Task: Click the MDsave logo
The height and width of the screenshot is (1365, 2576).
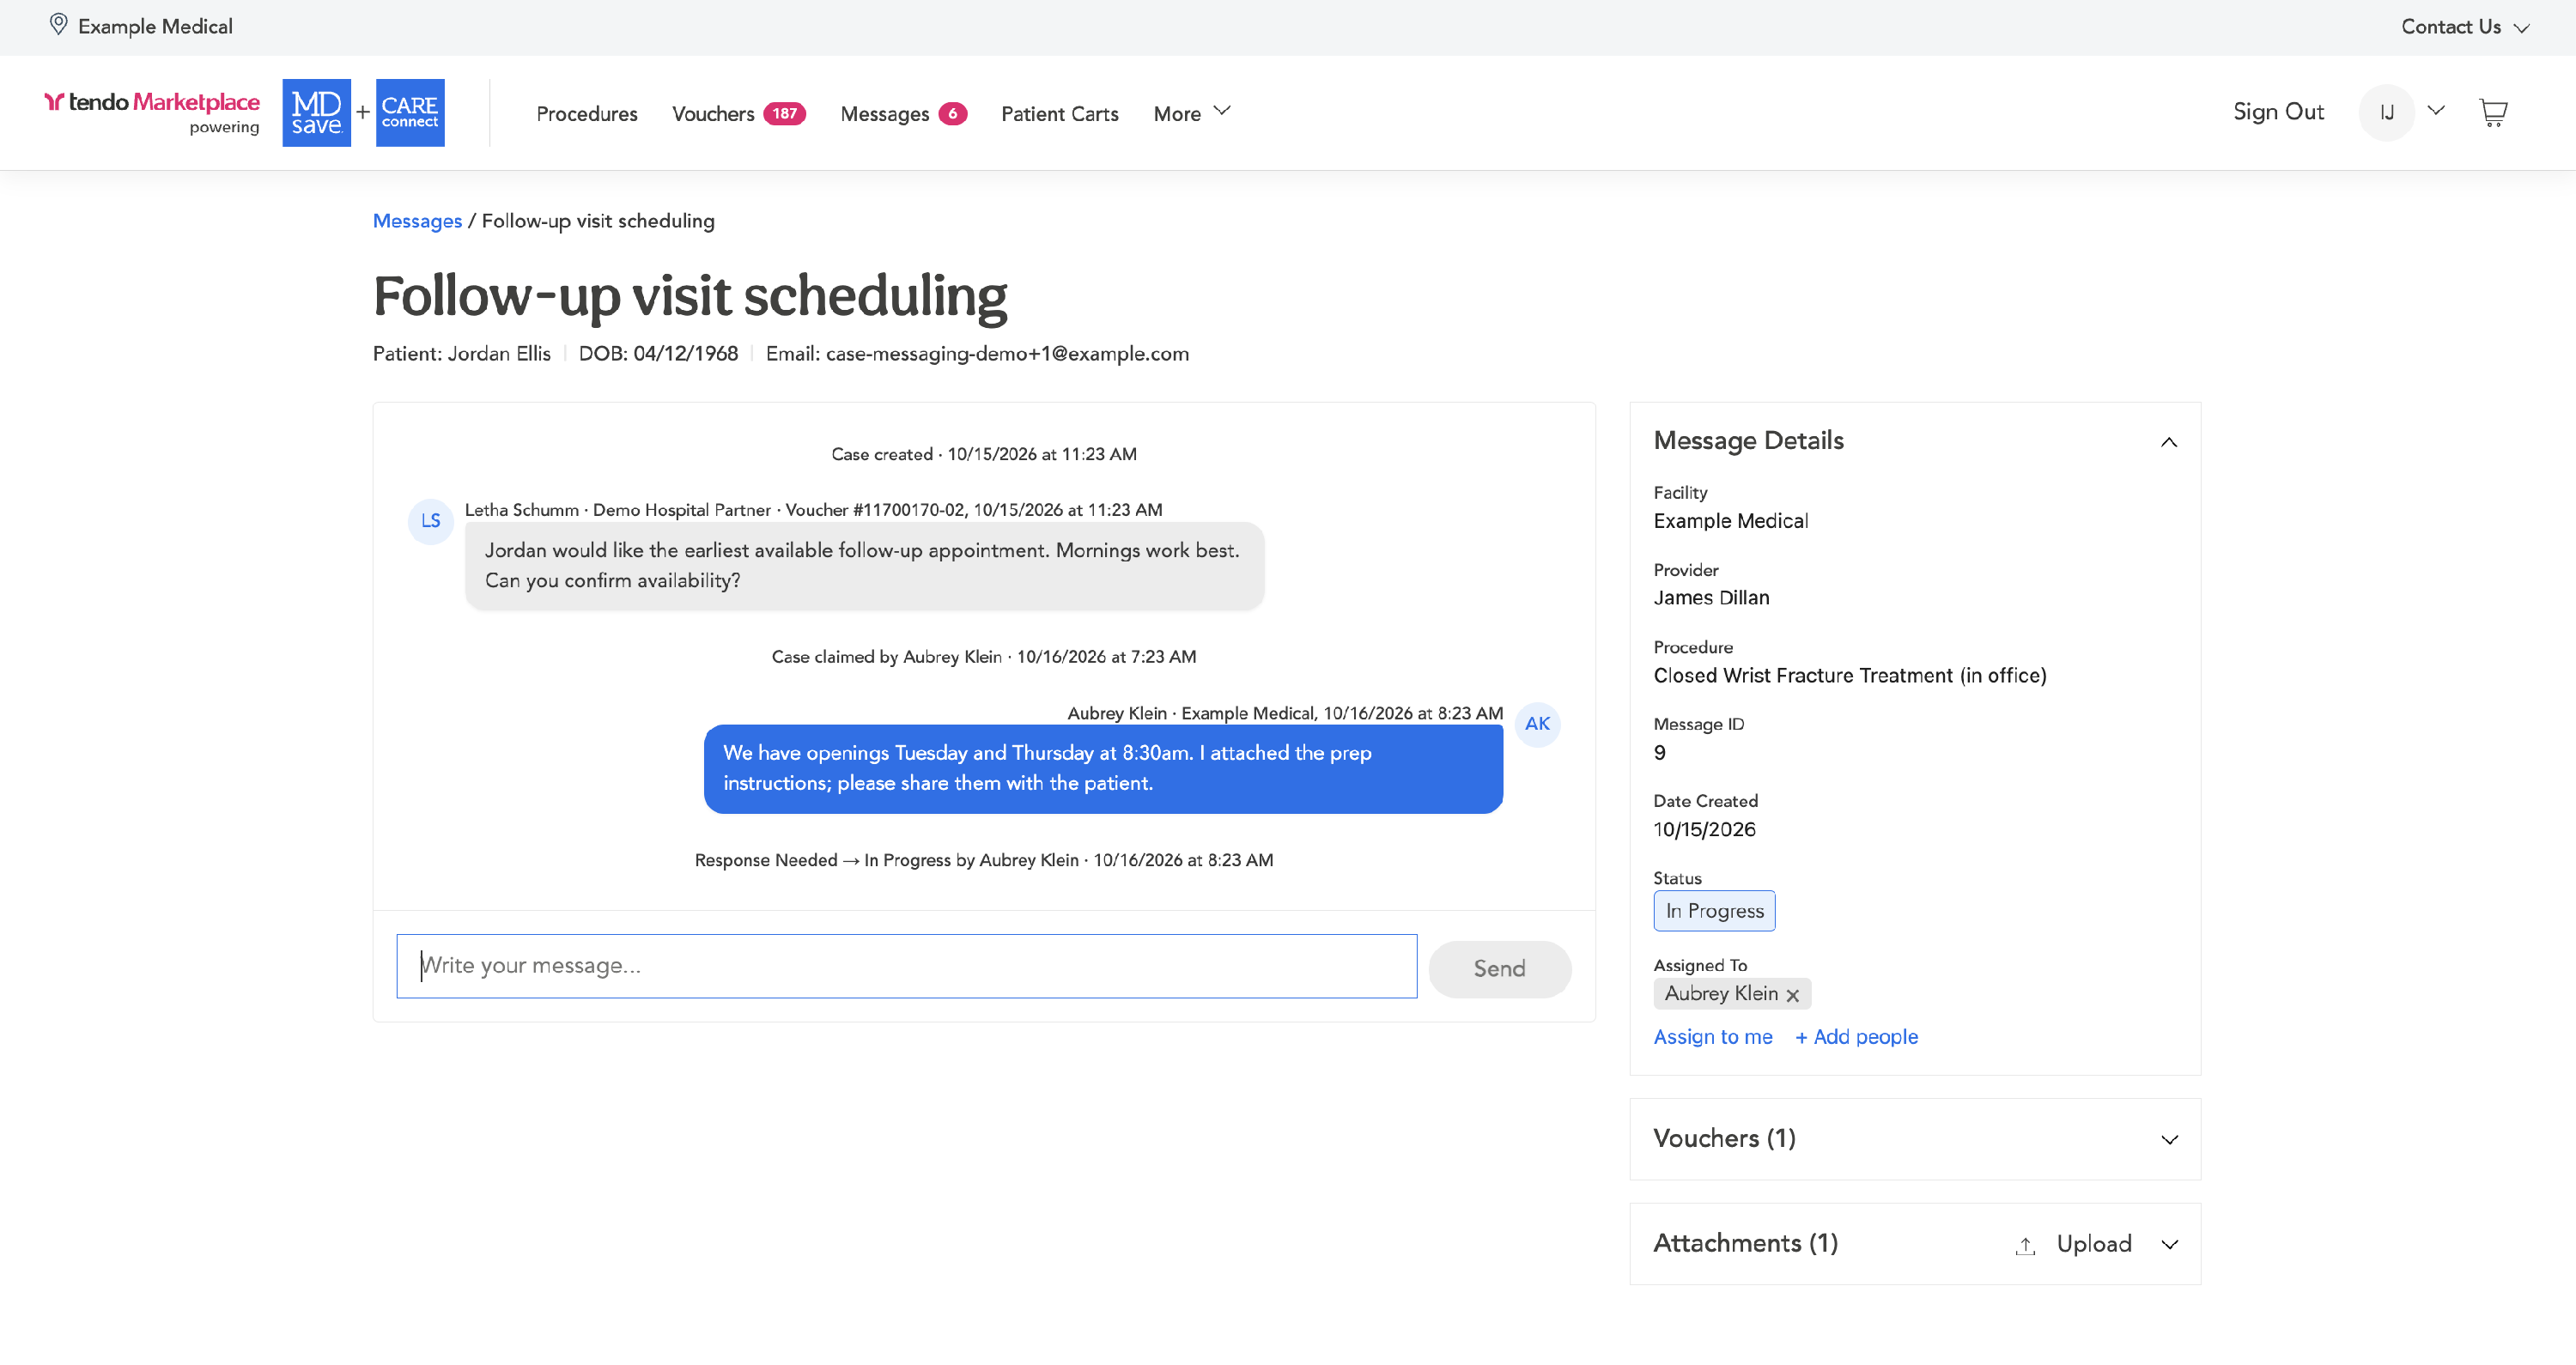Action: point(316,112)
